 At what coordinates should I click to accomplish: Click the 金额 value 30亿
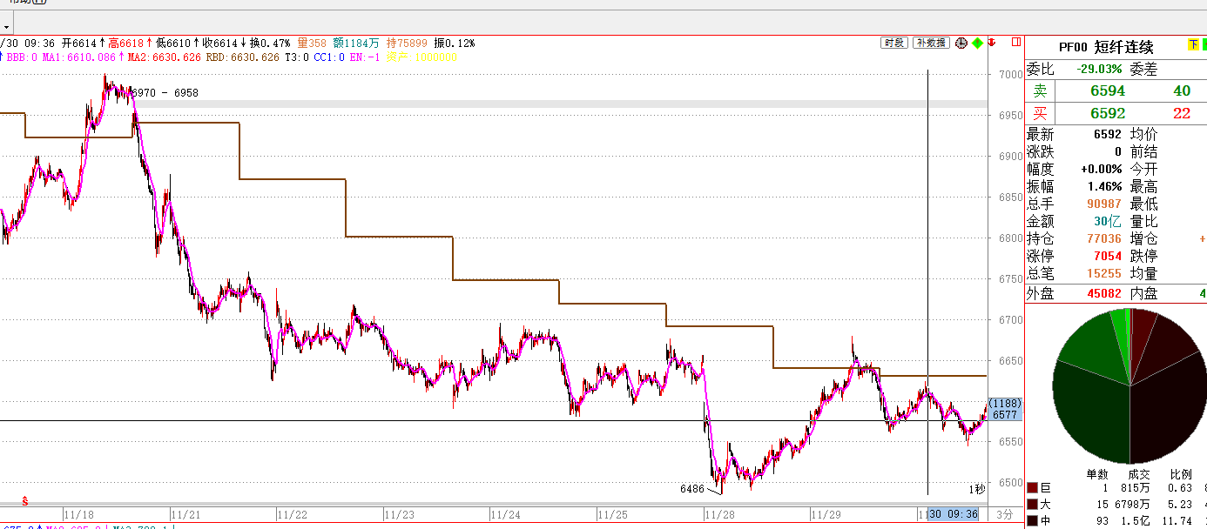point(1109,221)
